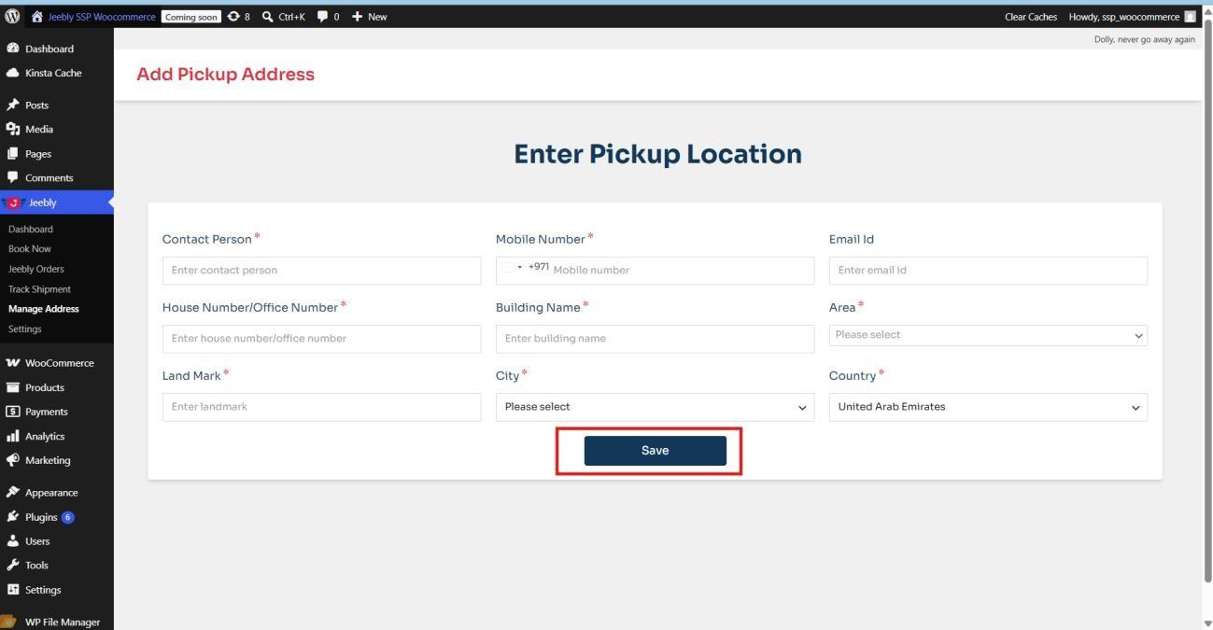Click the Tools wrench icon

pyautogui.click(x=13, y=566)
